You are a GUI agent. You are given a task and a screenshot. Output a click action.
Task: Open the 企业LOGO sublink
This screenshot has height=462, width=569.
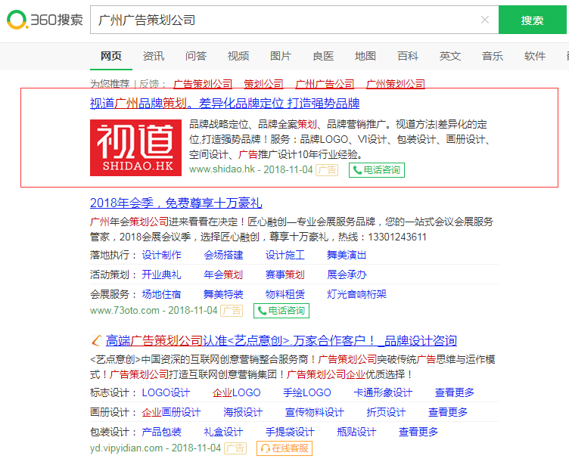tap(236, 392)
